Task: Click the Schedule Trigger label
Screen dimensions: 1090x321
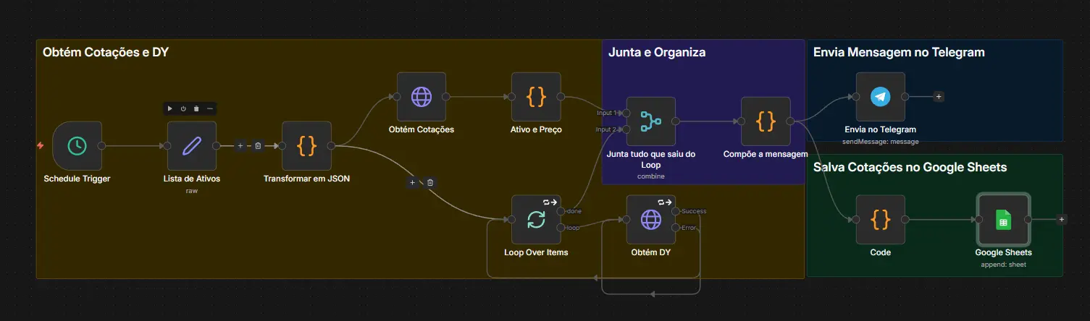Action: point(77,179)
